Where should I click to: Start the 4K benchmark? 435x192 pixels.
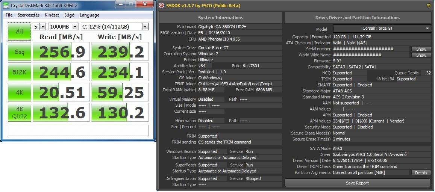coord(20,92)
